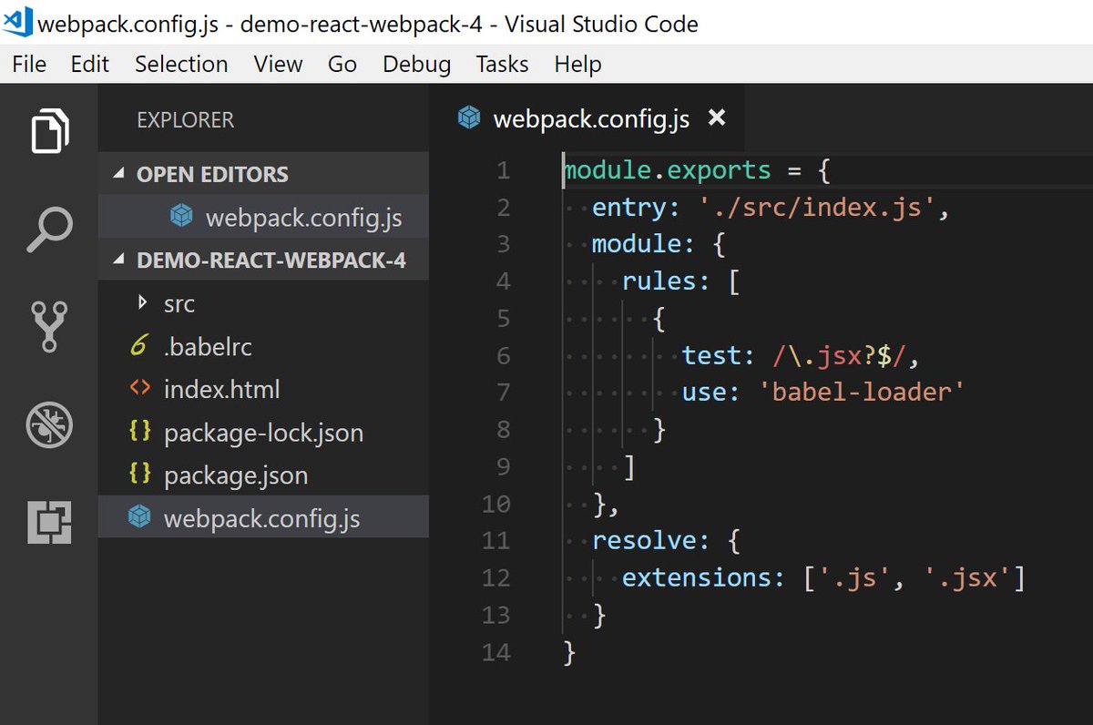
Task: Click the 'extensions:' key in code
Action: (x=702, y=577)
